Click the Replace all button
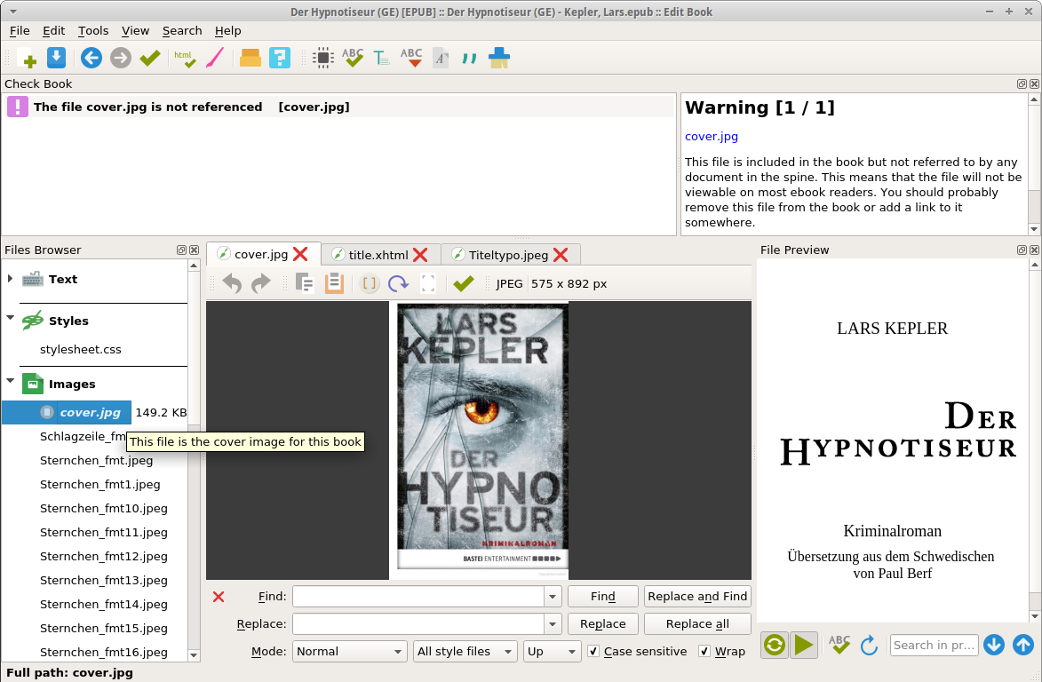 (x=696, y=624)
